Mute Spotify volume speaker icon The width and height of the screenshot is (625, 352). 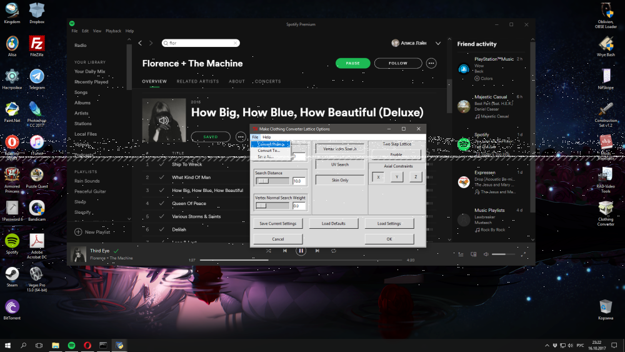(486, 254)
